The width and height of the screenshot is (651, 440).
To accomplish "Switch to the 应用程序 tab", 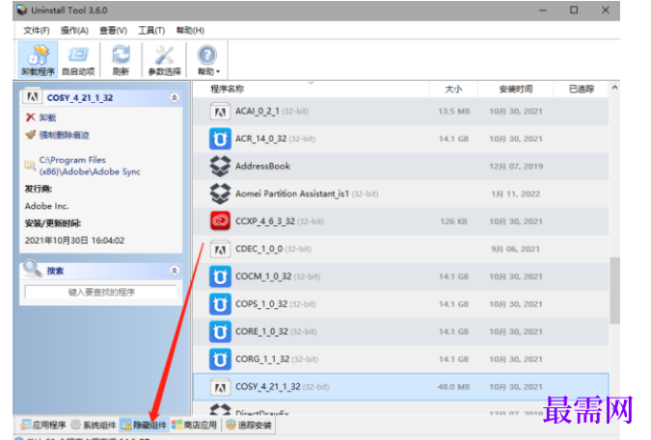I will pyautogui.click(x=43, y=425).
